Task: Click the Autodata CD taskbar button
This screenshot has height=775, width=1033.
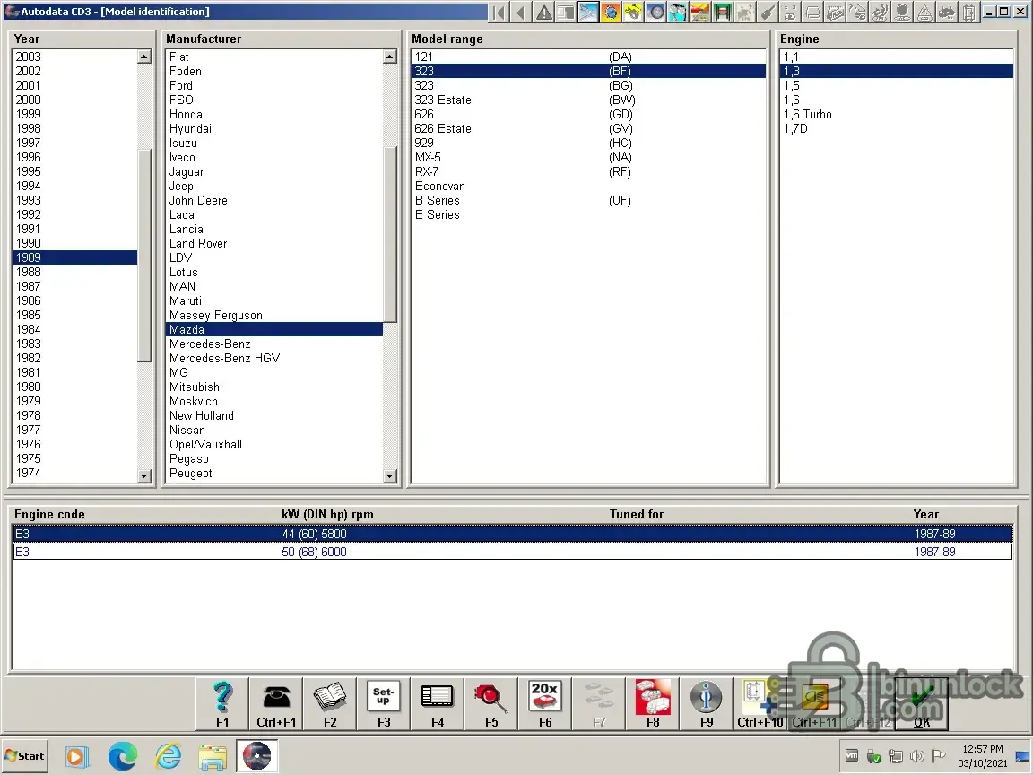Action: (257, 756)
